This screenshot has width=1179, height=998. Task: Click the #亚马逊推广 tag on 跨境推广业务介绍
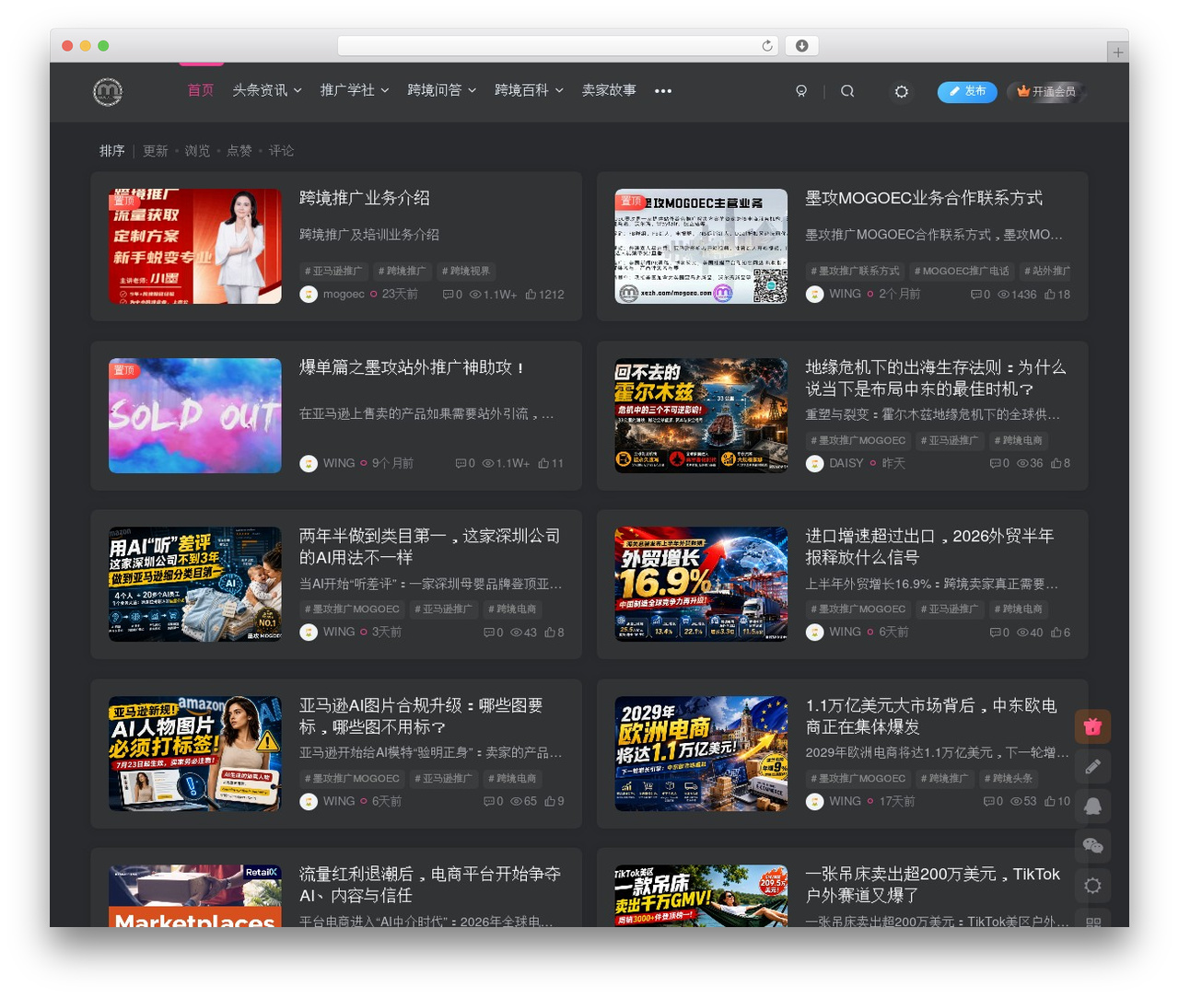(333, 271)
